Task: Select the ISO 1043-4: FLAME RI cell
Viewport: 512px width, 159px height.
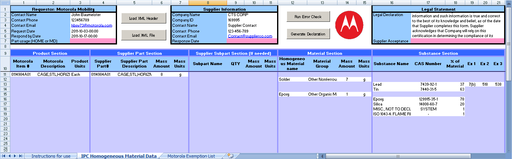Action: pyautogui.click(x=392, y=114)
